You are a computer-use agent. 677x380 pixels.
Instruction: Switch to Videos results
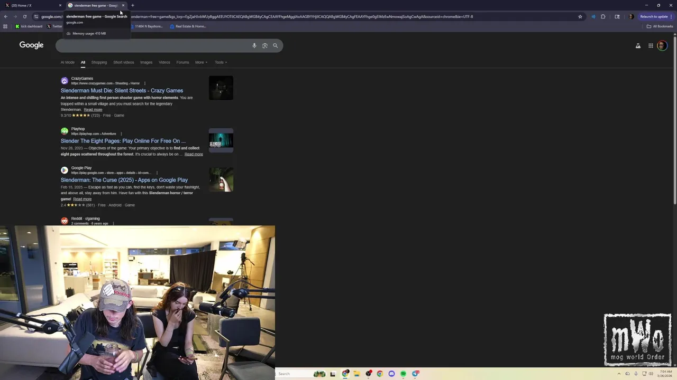[x=164, y=62]
